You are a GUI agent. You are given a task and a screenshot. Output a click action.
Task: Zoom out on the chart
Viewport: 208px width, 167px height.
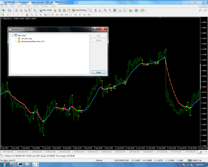pos(110,10)
